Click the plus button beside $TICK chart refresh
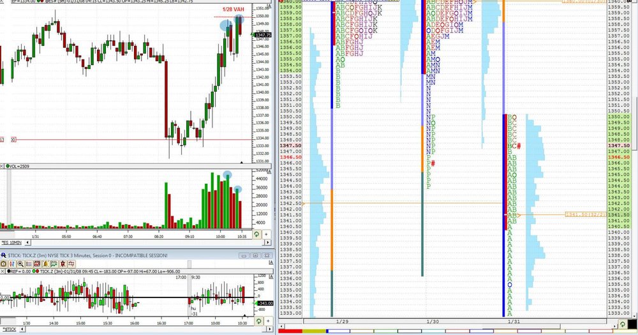The image size is (638, 335). pos(269,321)
